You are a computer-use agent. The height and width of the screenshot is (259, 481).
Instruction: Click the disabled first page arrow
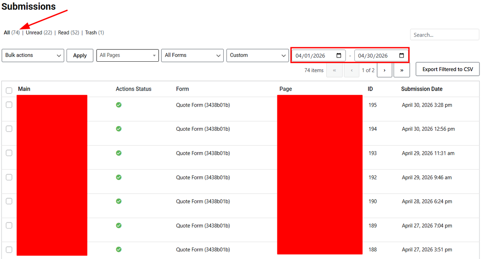(334, 70)
